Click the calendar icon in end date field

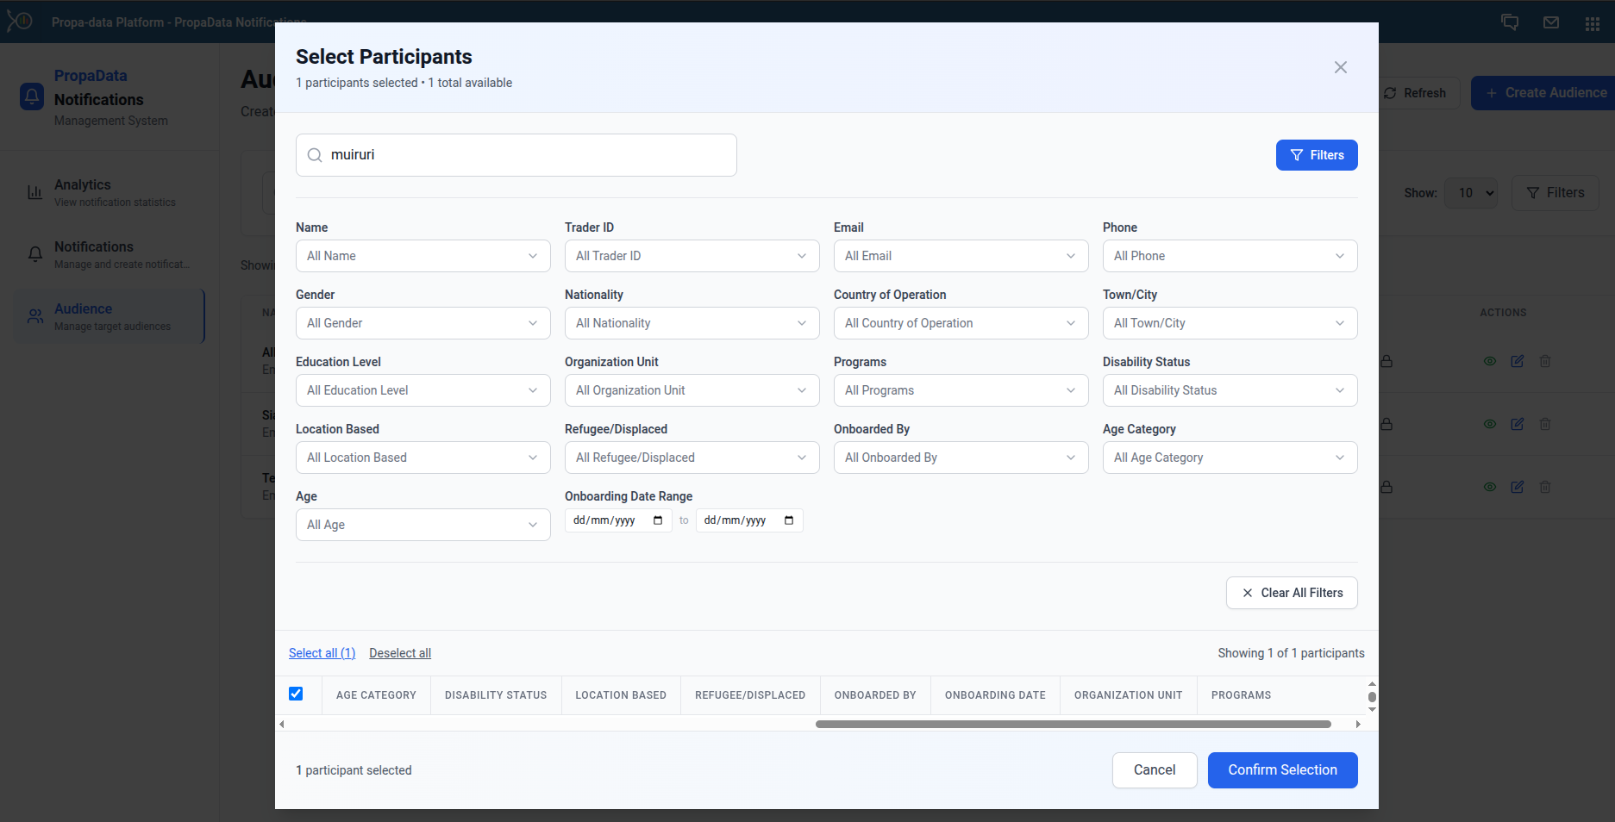click(789, 520)
